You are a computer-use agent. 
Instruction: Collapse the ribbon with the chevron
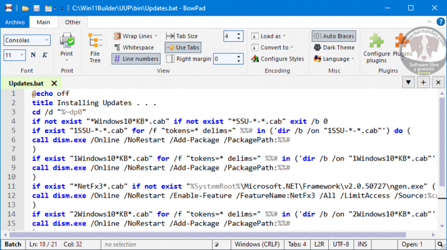(x=430, y=22)
